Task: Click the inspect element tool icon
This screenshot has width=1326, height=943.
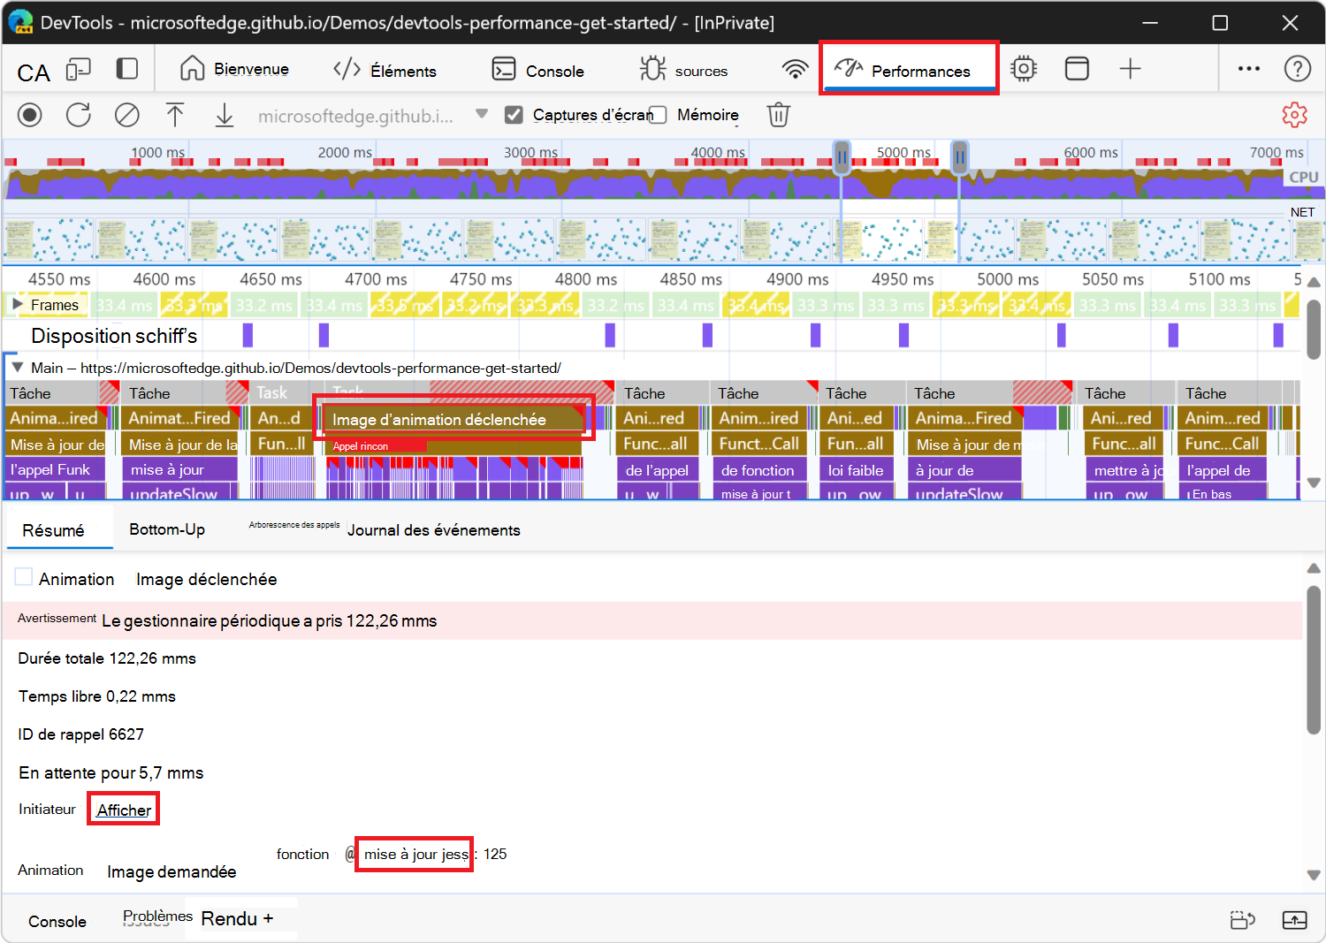Action: 34,72
